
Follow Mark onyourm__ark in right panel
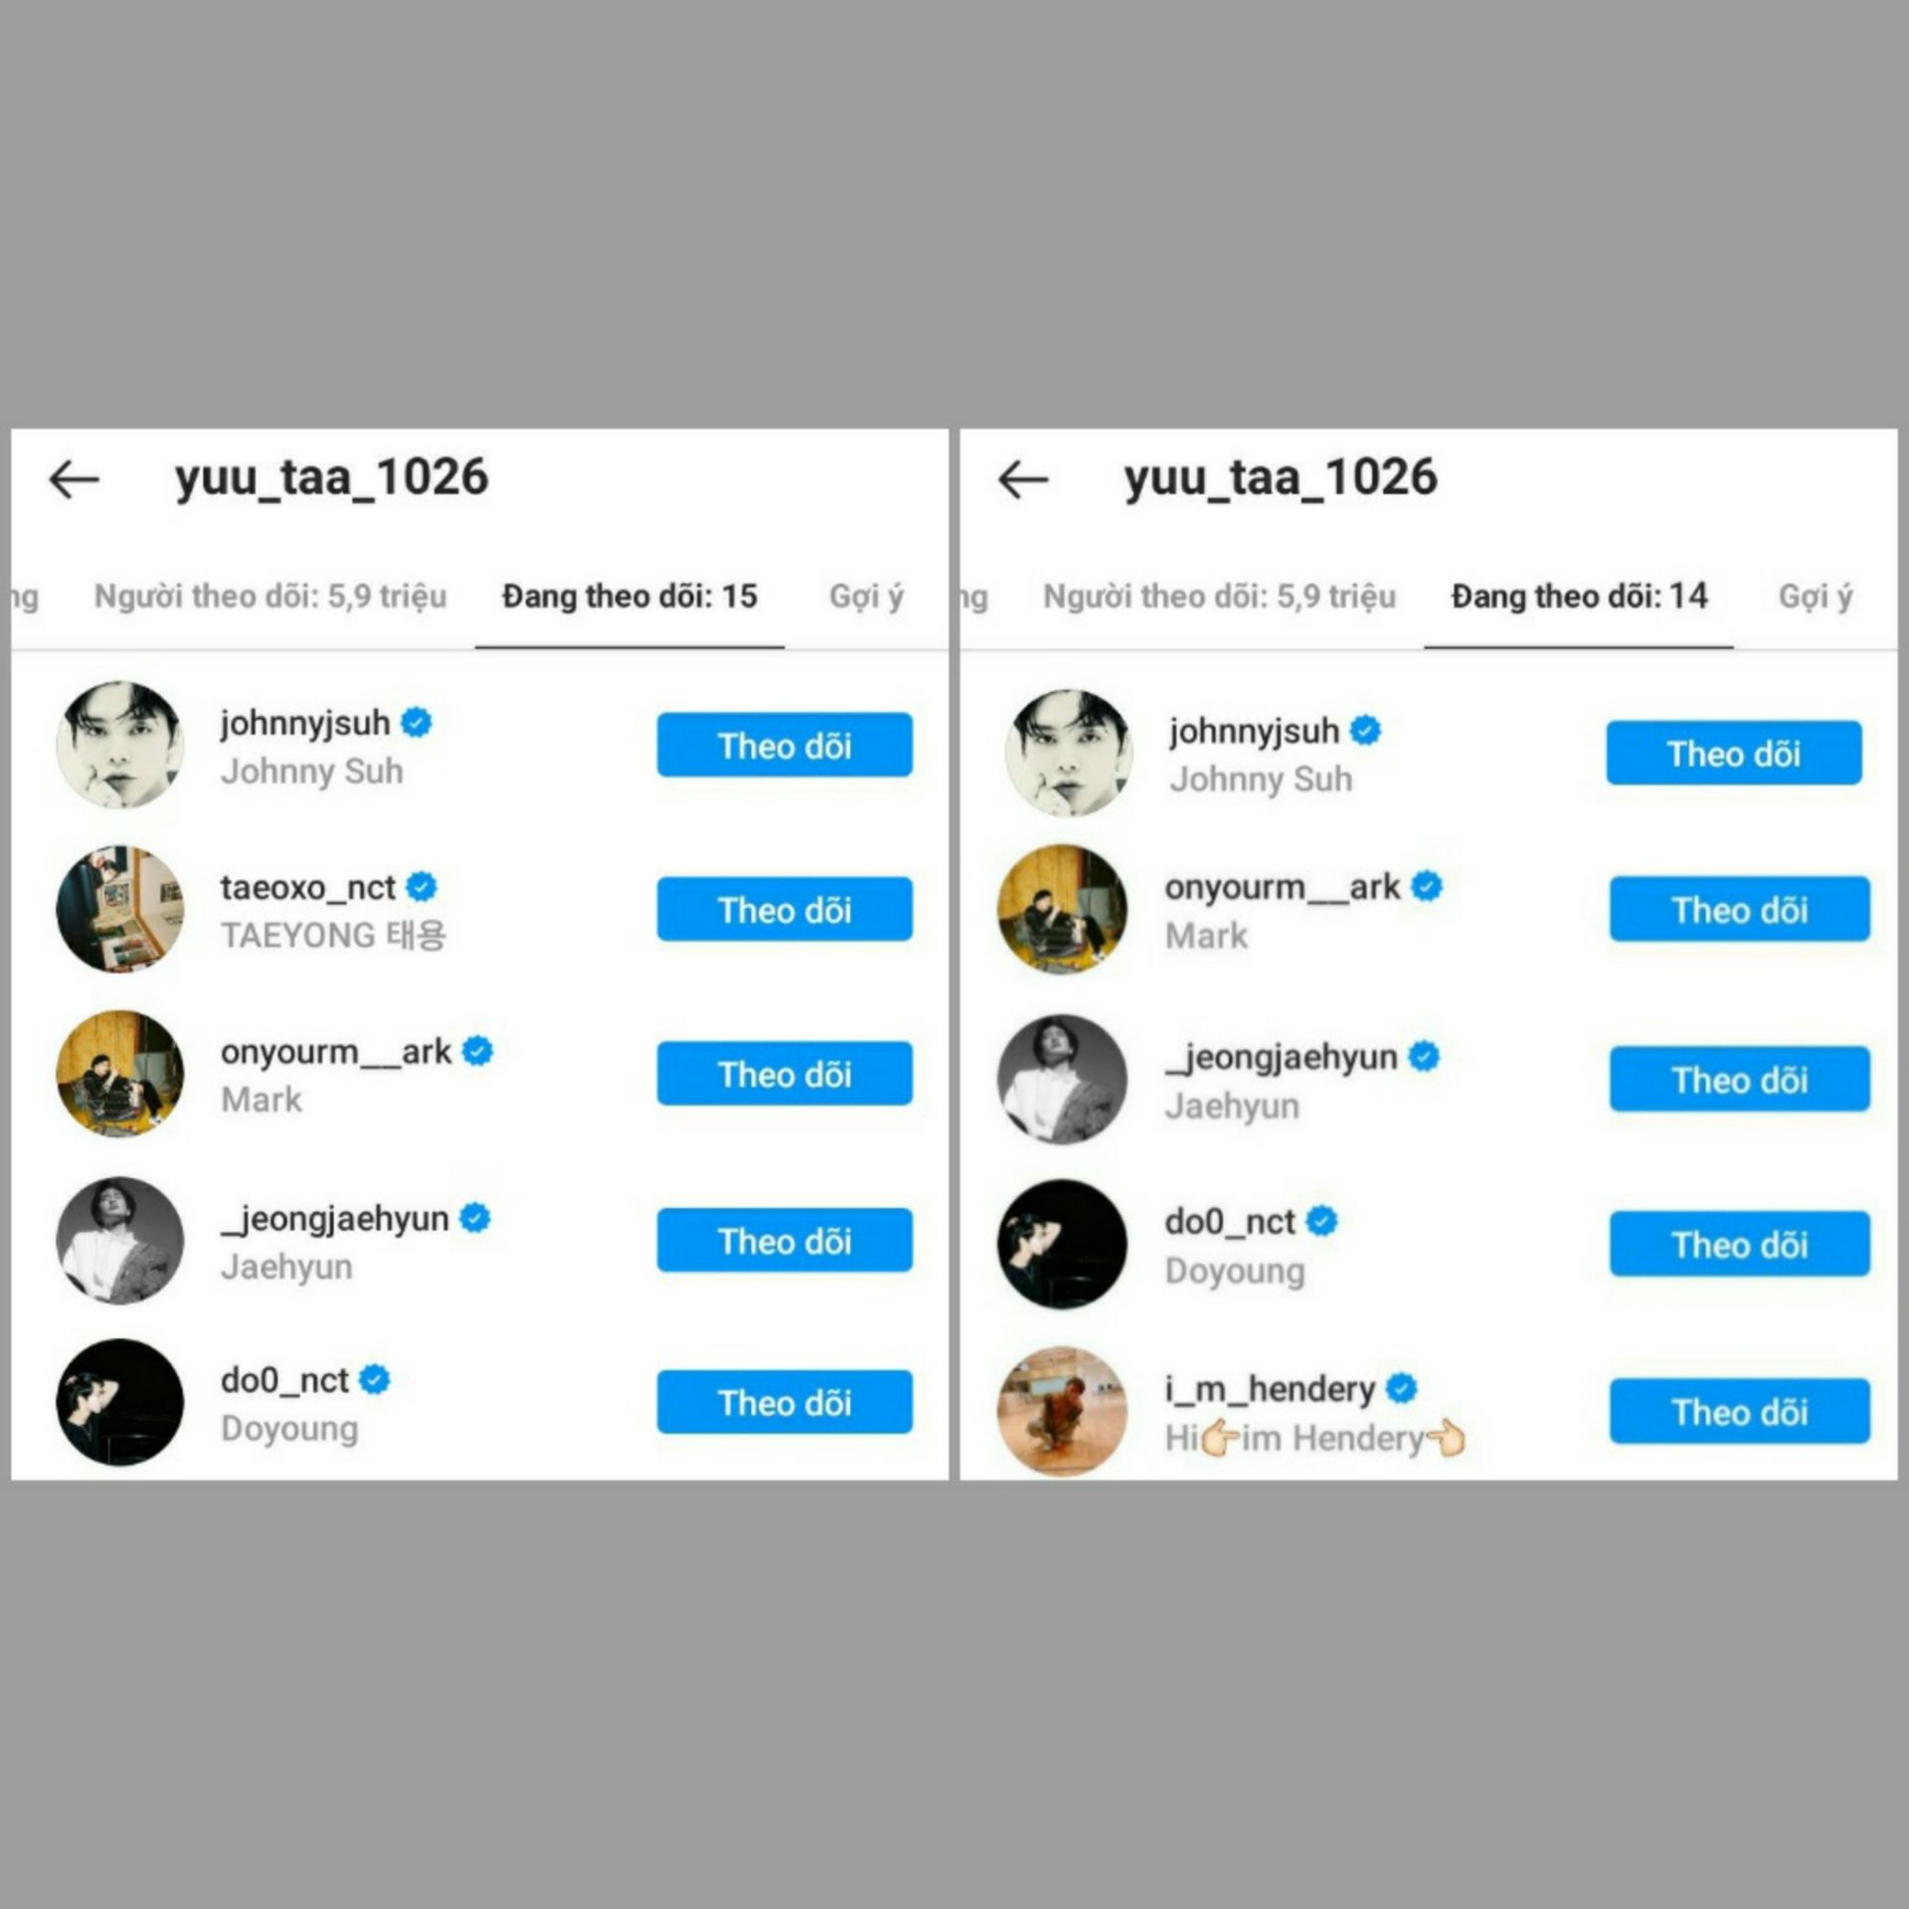click(x=1740, y=909)
